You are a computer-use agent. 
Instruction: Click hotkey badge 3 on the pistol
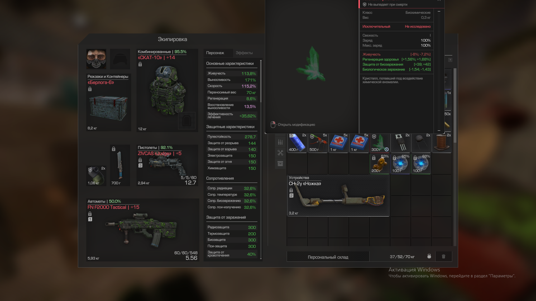140,166
